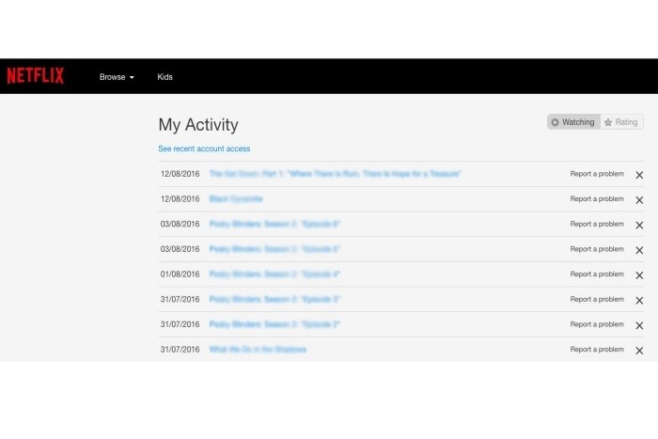Go to the Kids section

[164, 77]
